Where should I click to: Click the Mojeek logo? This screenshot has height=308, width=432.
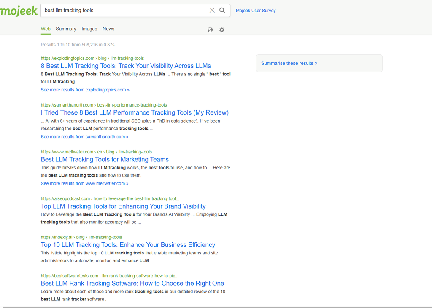tap(19, 11)
